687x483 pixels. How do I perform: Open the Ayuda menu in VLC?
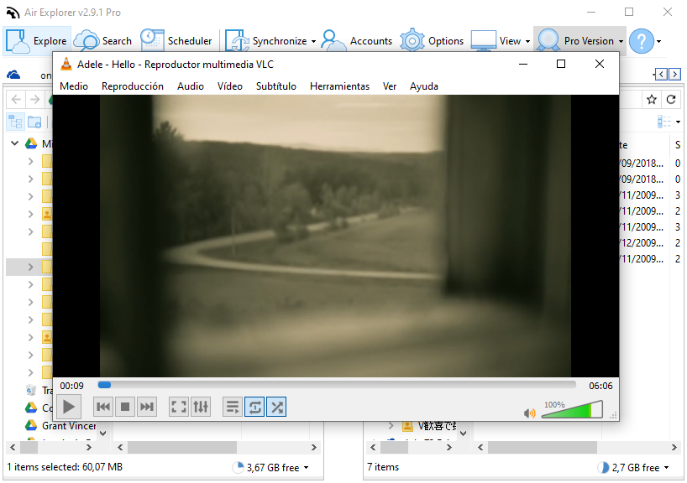[423, 86]
